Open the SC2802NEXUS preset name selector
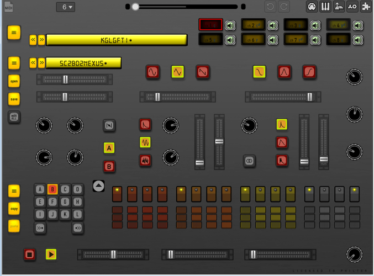The width and height of the screenshot is (374, 276). click(83, 63)
